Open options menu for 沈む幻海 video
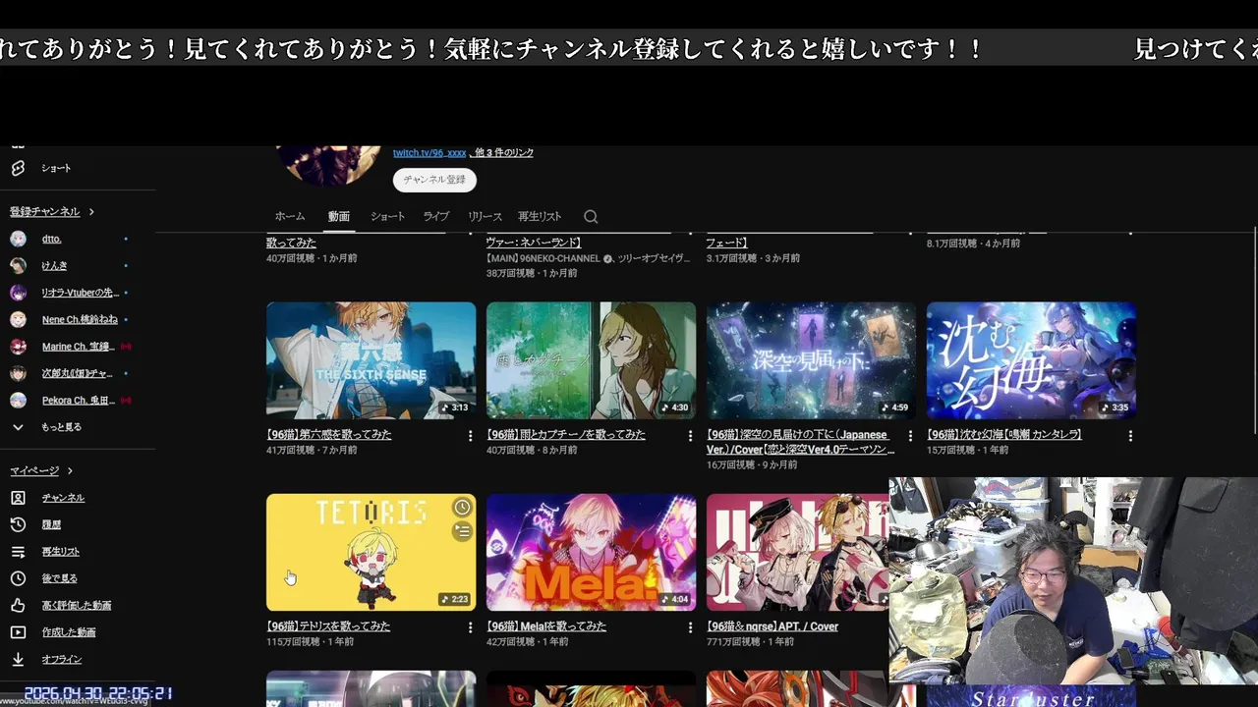 [x=1130, y=436]
